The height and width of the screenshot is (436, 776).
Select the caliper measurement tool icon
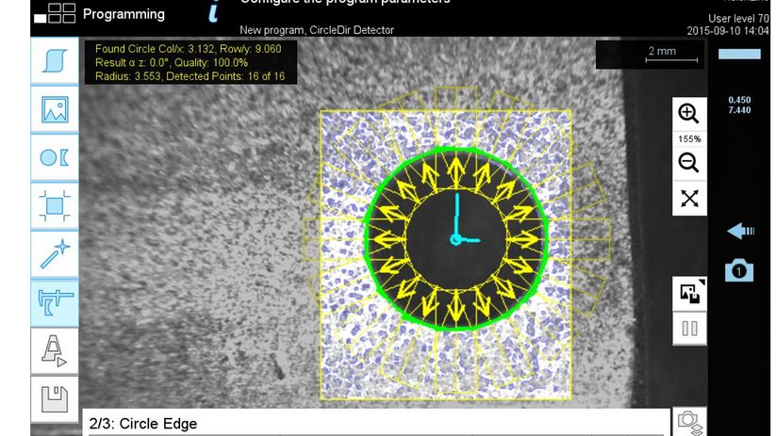point(55,301)
